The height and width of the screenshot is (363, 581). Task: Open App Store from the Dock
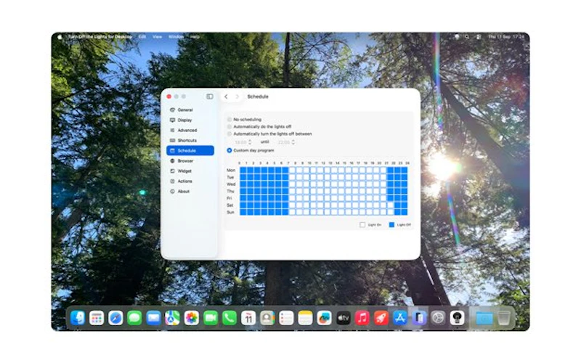400,318
